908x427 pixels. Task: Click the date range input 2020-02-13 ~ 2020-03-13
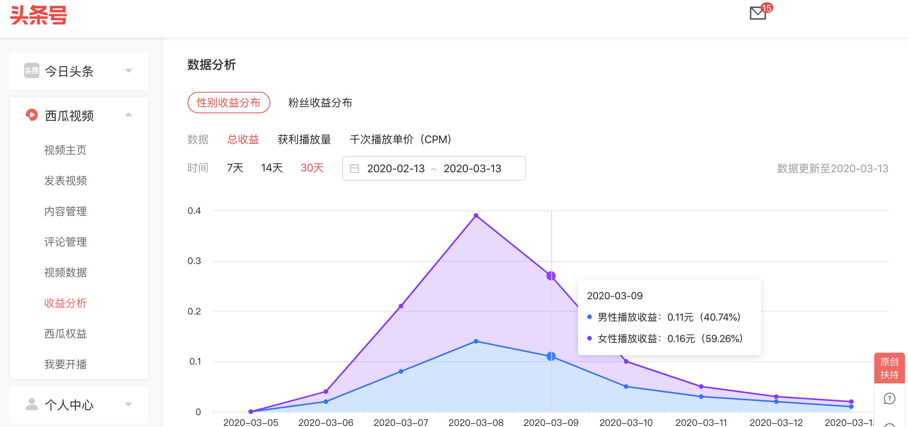(434, 168)
